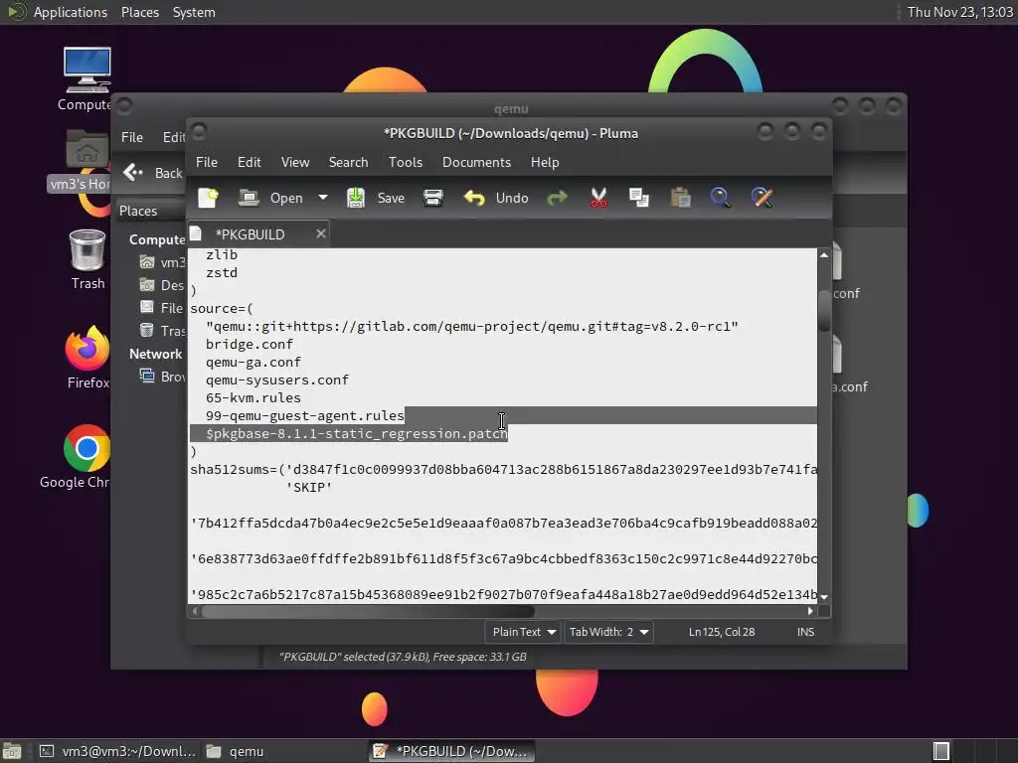Viewport: 1018px width, 763px height.
Task: Click the bridge.conf source line
Action: tap(250, 345)
